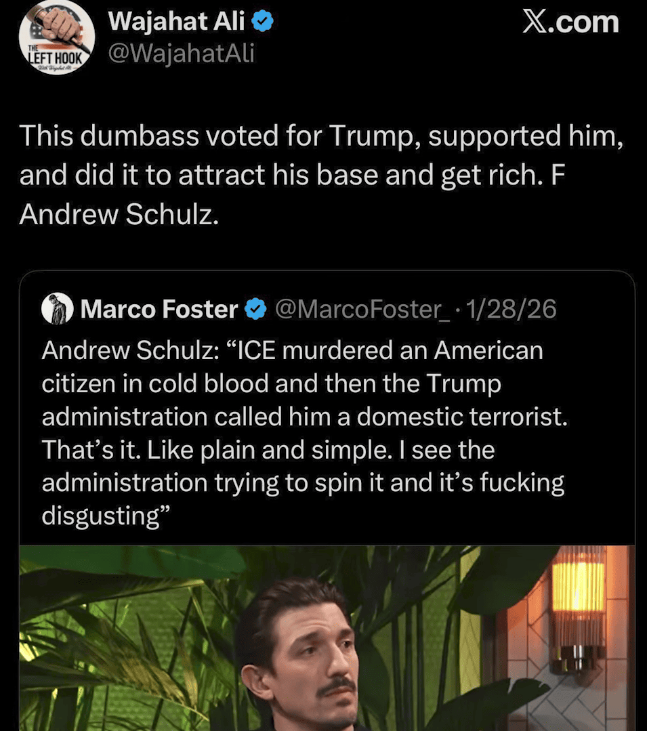The height and width of the screenshot is (731, 647).
Task: Play the video in the quoted post
Action: (327, 637)
